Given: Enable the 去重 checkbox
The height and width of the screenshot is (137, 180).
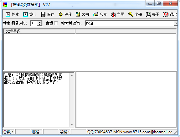Looking at the screenshot, I should click(56, 23).
